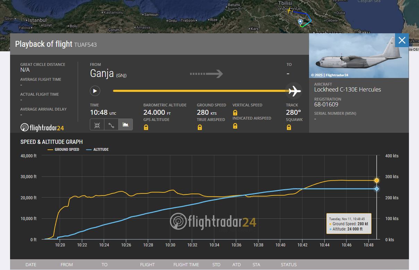419x270 pixels.
Task: Open the C-130E Hercules aircraft photo
Action: click(359, 56)
